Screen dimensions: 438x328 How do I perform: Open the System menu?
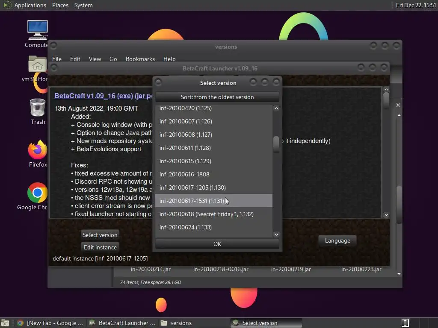coord(83,5)
